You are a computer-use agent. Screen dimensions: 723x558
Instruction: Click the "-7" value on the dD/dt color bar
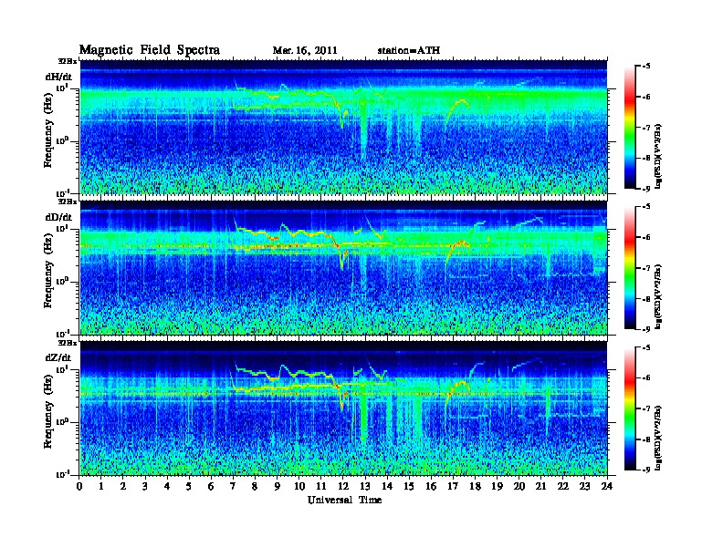(x=646, y=267)
